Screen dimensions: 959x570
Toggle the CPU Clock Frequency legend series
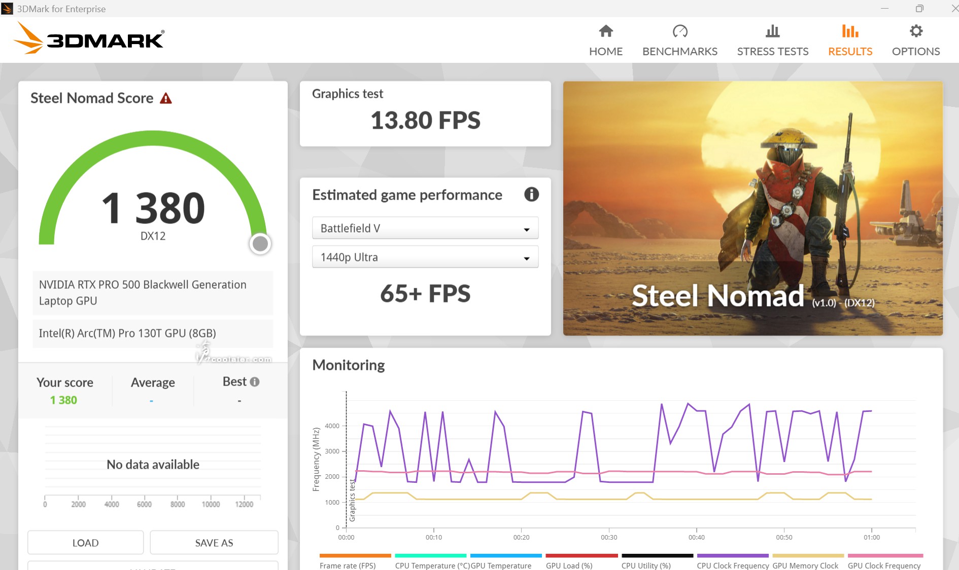[732, 565]
